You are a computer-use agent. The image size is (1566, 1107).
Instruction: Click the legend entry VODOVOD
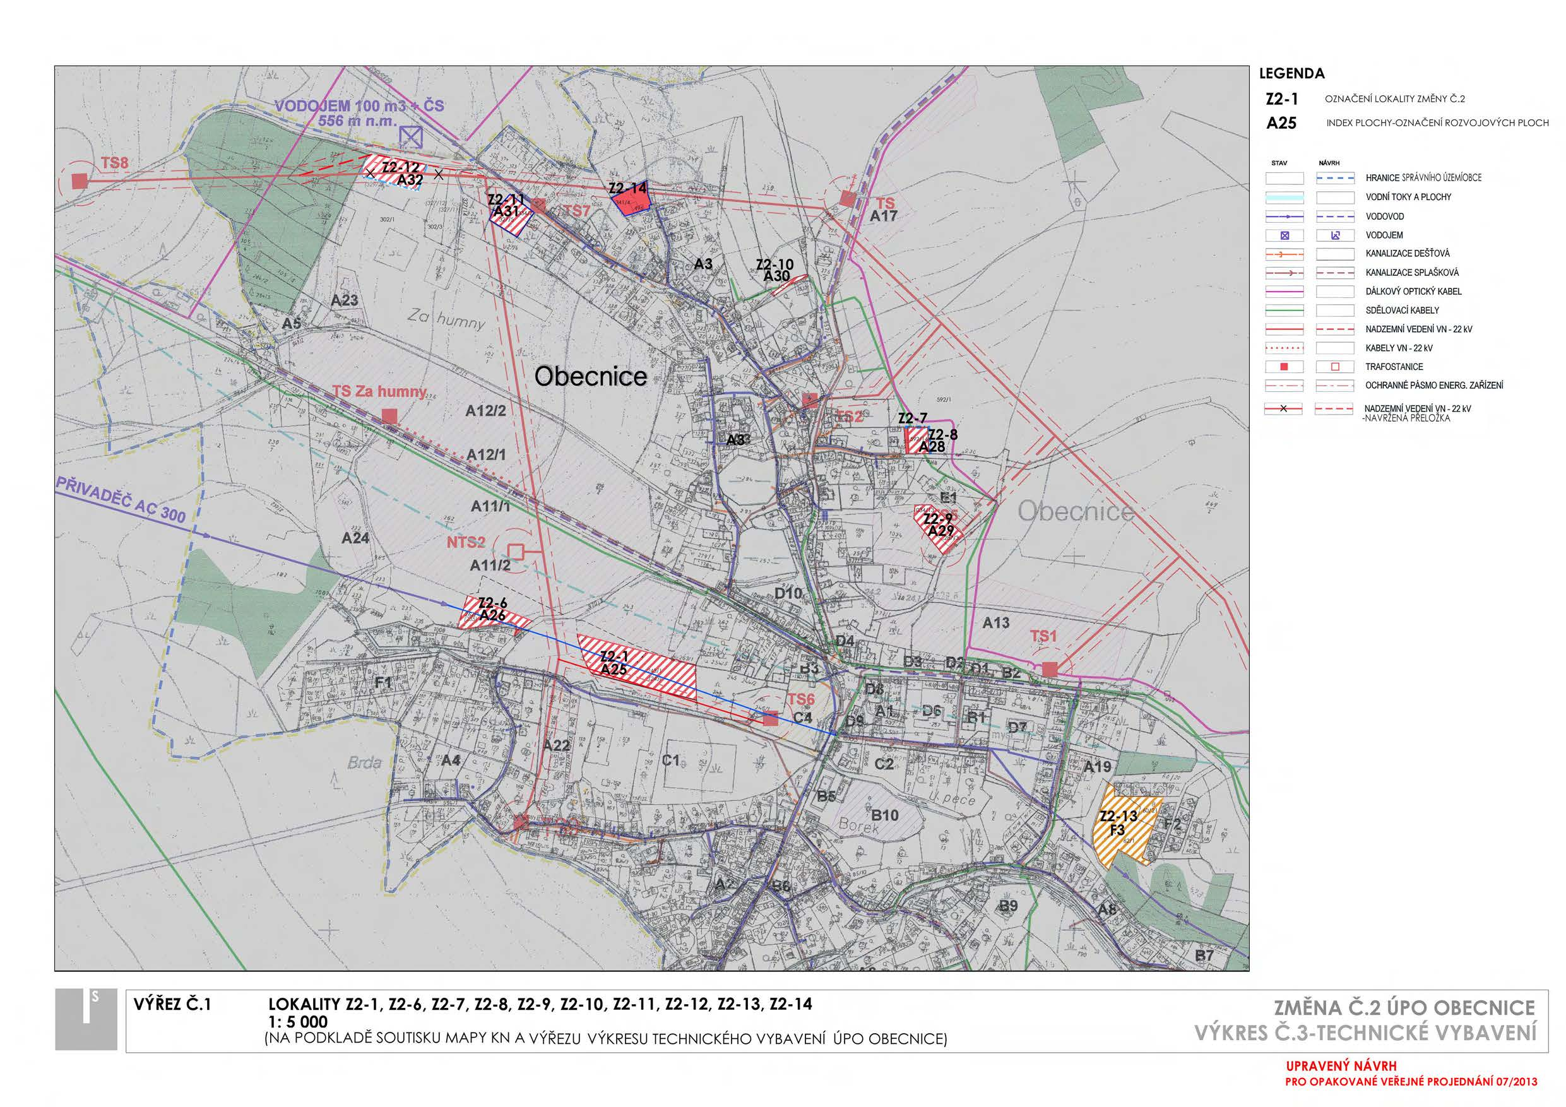pyautogui.click(x=1385, y=216)
